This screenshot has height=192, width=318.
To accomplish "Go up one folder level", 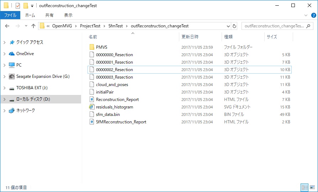I will click(33, 26).
